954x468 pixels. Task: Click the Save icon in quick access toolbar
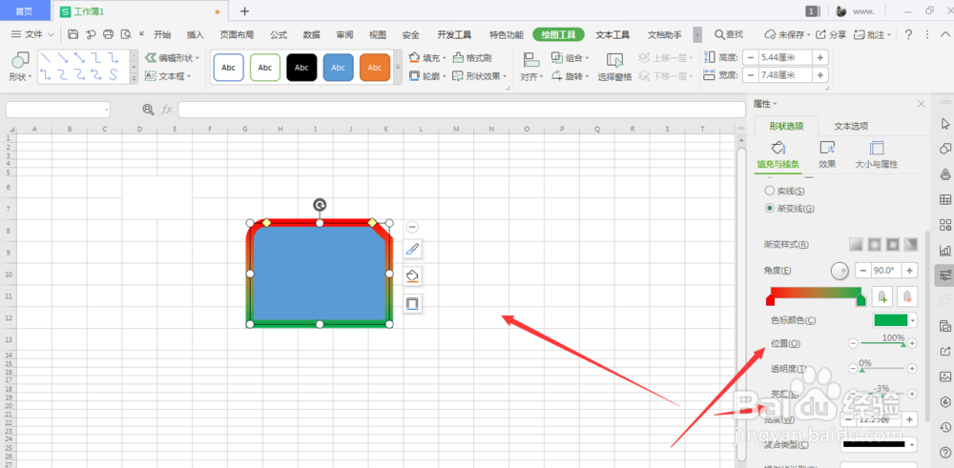tap(73, 34)
